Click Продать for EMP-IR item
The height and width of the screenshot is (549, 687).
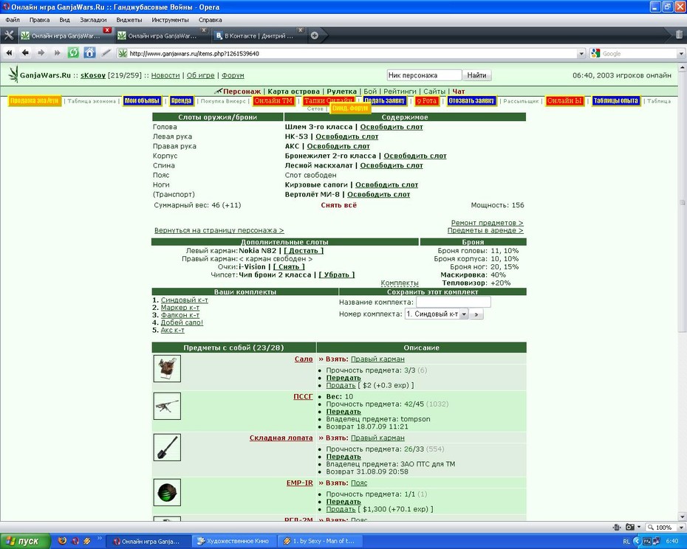pos(341,509)
